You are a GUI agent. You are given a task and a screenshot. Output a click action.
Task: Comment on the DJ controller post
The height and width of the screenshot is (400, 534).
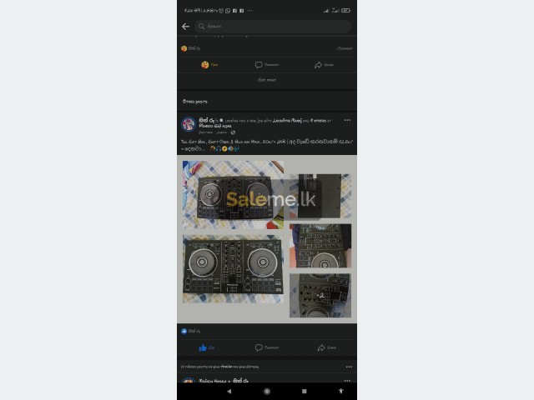[x=267, y=347]
